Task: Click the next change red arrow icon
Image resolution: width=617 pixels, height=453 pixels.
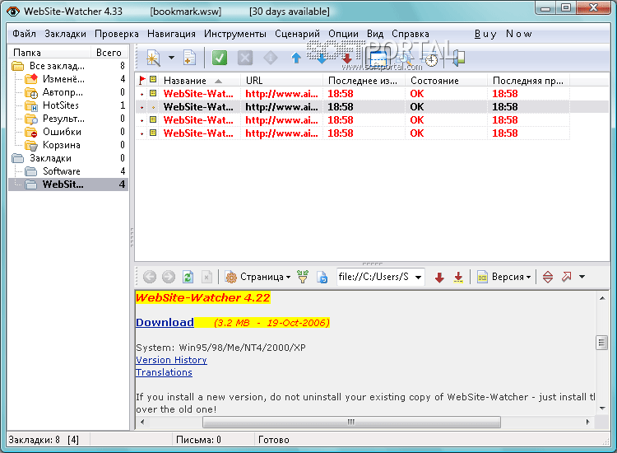Action: [439, 278]
